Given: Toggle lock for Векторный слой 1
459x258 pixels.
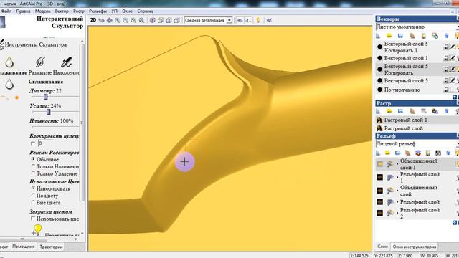Looking at the screenshot, I should [x=446, y=58].
